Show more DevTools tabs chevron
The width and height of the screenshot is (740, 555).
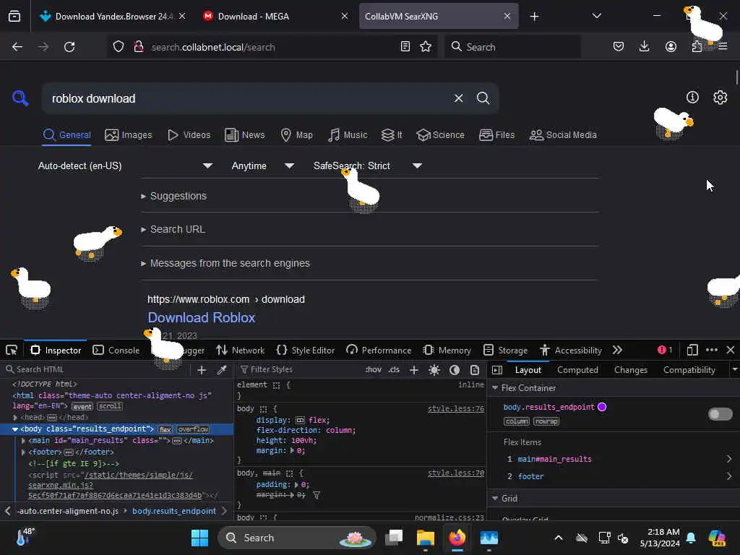[617, 350]
